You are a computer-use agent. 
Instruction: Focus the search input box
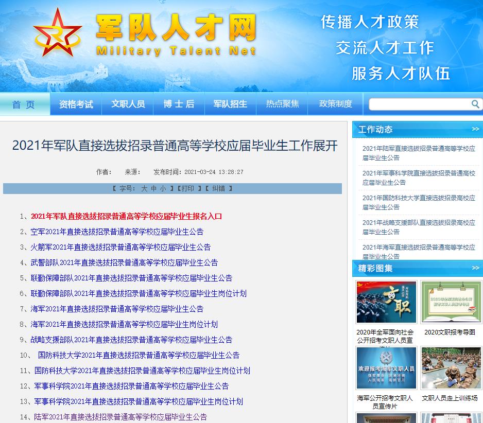(x=420, y=104)
